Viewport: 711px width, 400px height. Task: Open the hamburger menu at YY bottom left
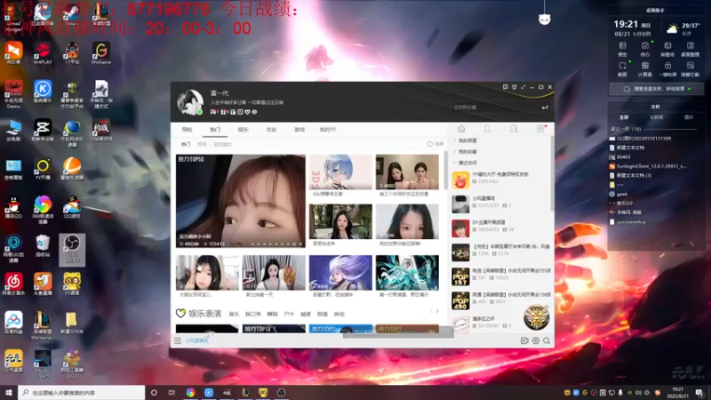click(178, 340)
